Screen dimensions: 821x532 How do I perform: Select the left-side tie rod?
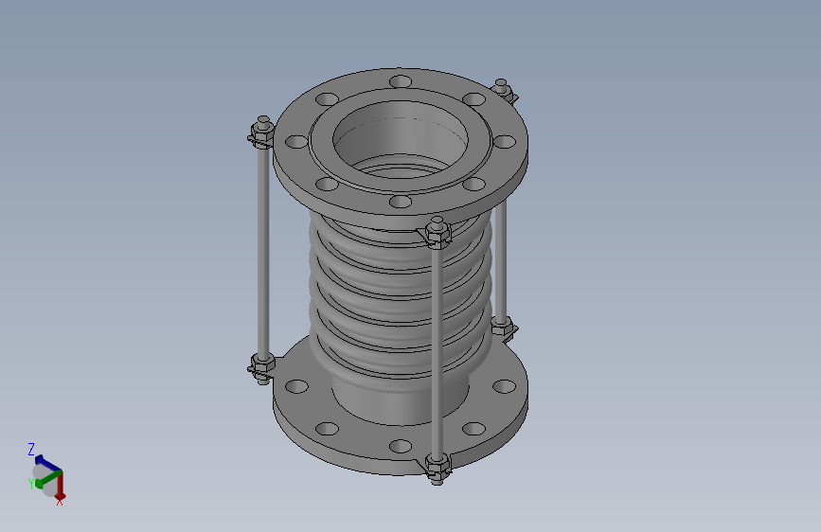click(263, 252)
